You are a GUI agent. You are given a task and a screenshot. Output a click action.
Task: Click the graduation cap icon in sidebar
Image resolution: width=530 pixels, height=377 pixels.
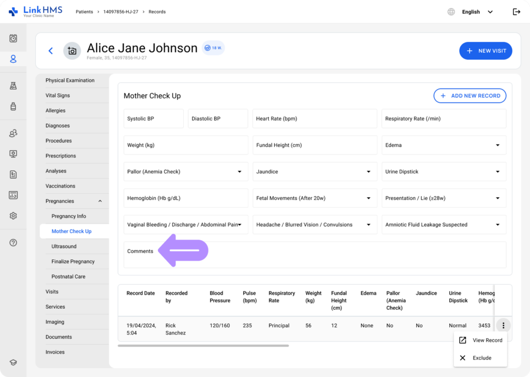(13, 363)
